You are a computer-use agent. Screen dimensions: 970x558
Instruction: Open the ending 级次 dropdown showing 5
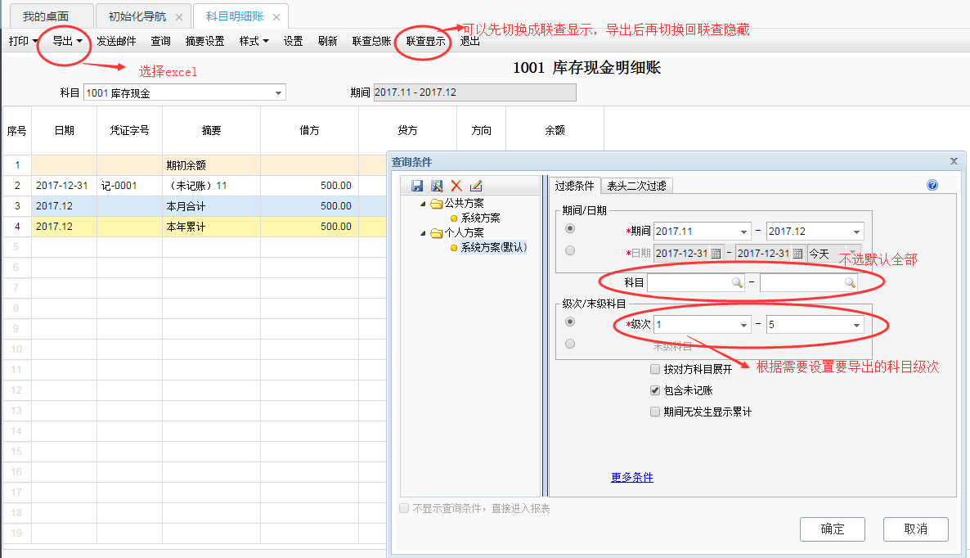[856, 325]
